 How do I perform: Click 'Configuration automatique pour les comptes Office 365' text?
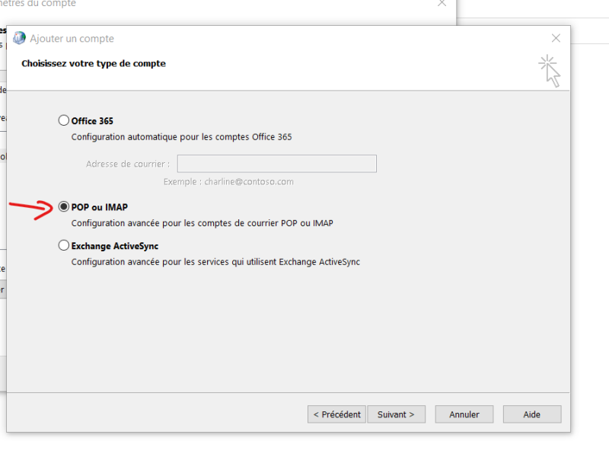tap(181, 137)
